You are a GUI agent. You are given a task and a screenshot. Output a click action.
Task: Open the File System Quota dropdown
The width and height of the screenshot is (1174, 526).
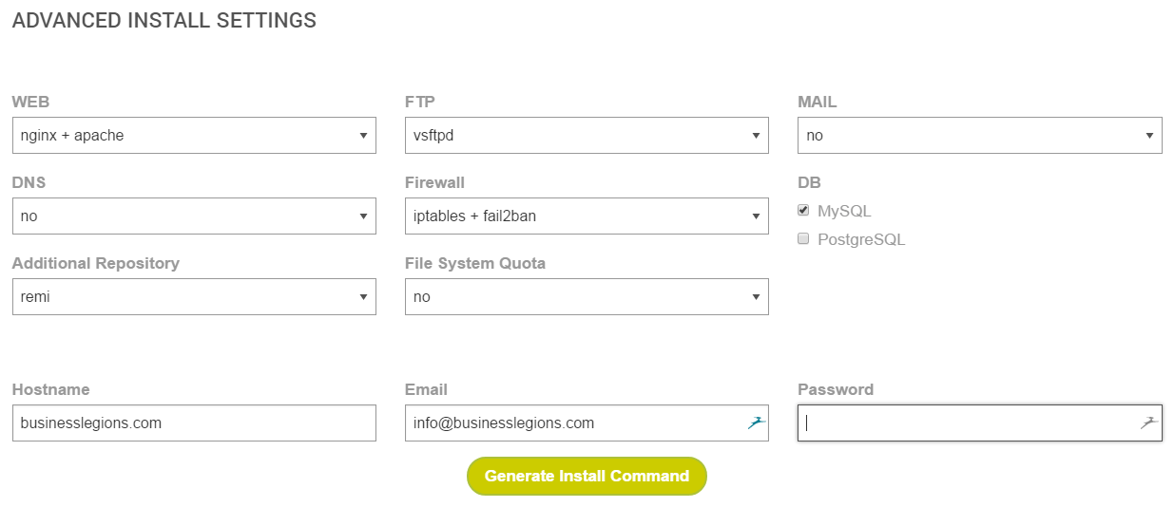[x=587, y=297]
